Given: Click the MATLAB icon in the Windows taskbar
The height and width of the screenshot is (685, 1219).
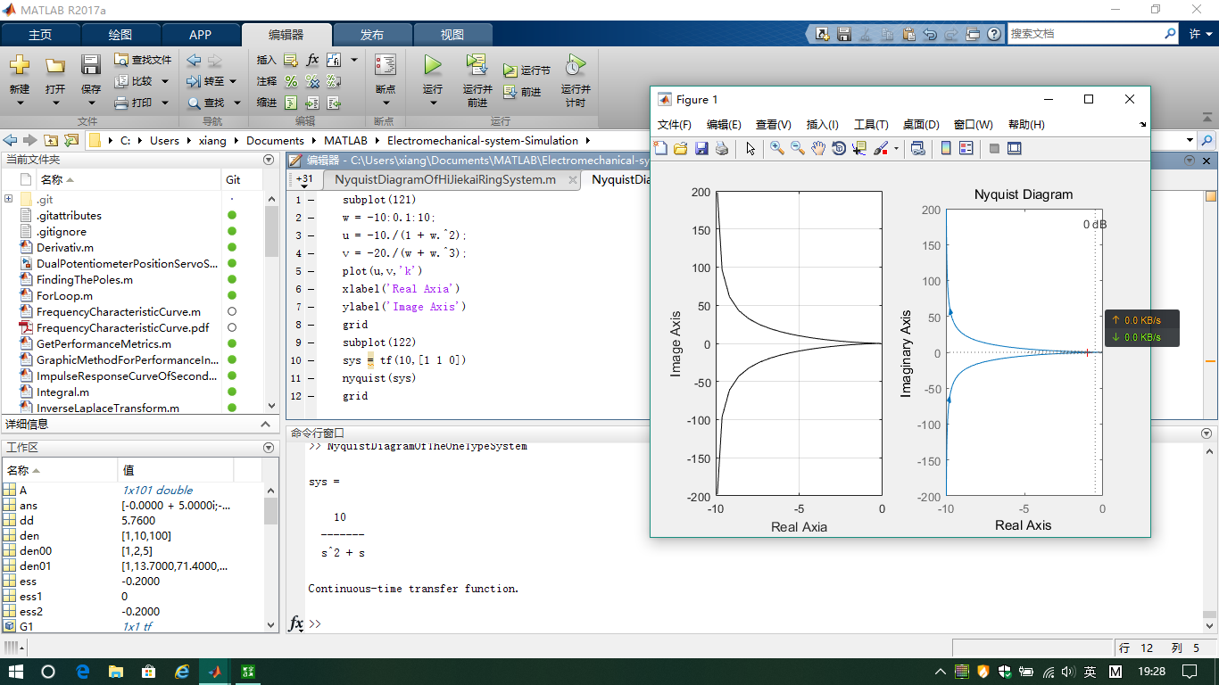Looking at the screenshot, I should pyautogui.click(x=215, y=672).
